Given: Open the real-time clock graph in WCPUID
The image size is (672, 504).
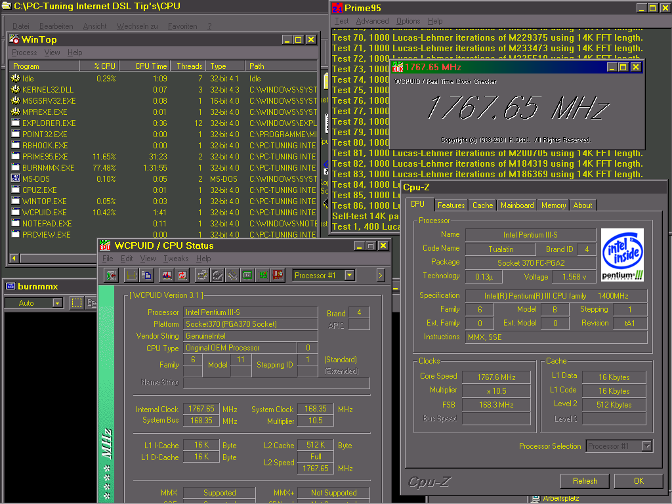Looking at the screenshot, I should tap(167, 275).
